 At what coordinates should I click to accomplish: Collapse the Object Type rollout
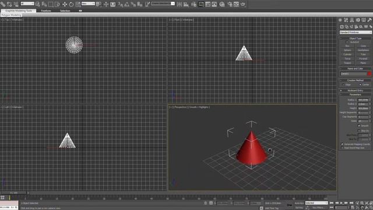click(356, 38)
